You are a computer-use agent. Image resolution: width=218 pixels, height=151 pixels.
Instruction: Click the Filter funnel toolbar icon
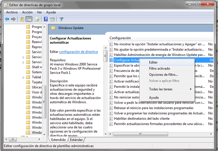coord(61,19)
